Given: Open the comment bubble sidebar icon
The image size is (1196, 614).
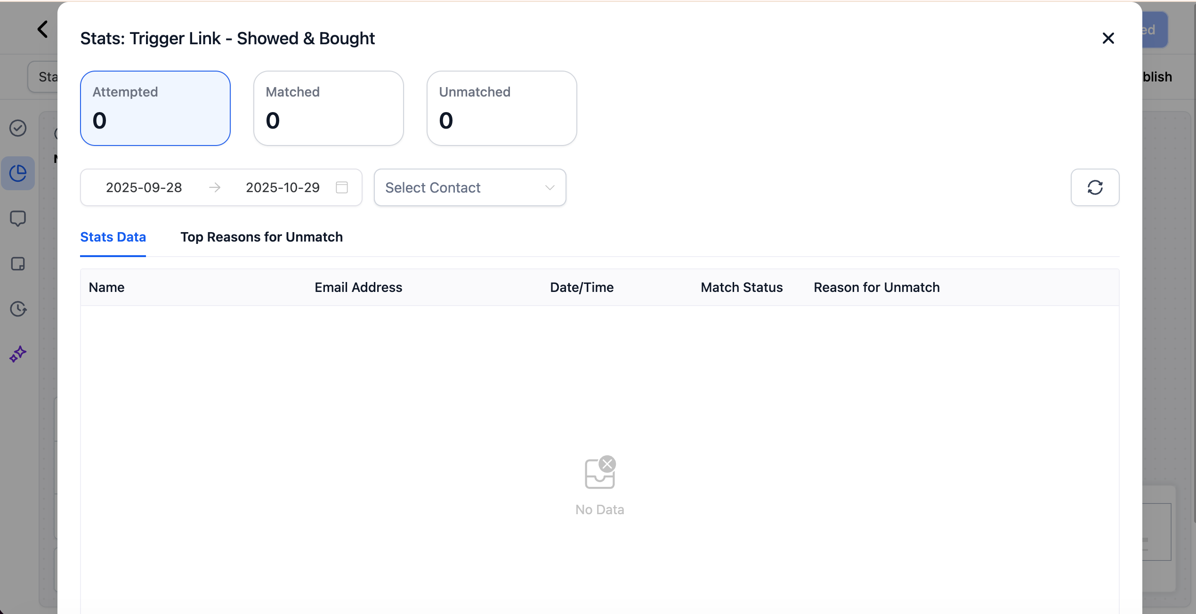Looking at the screenshot, I should point(18,218).
